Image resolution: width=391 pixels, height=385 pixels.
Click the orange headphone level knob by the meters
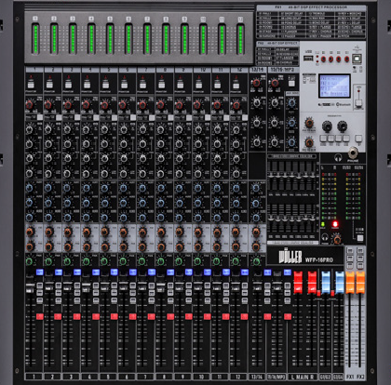337,239
